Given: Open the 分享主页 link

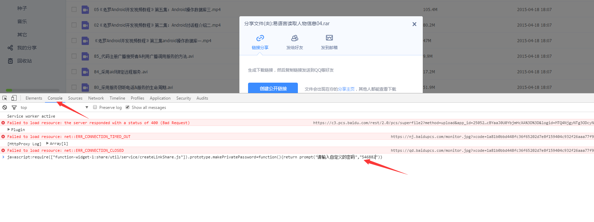Looking at the screenshot, I should [346, 89].
